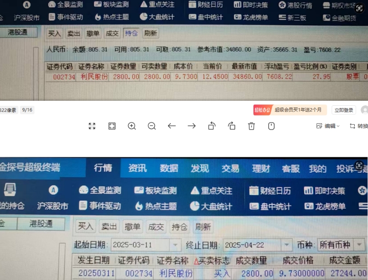Zoom in with the magnifier plus icon
368x280 pixels.
pos(132,126)
